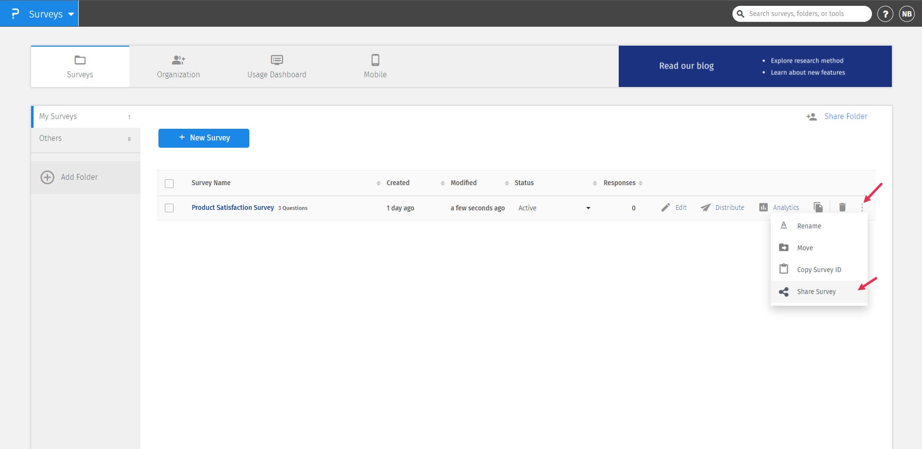Click the Distribute text link
The height and width of the screenshot is (449, 922).
pos(730,207)
